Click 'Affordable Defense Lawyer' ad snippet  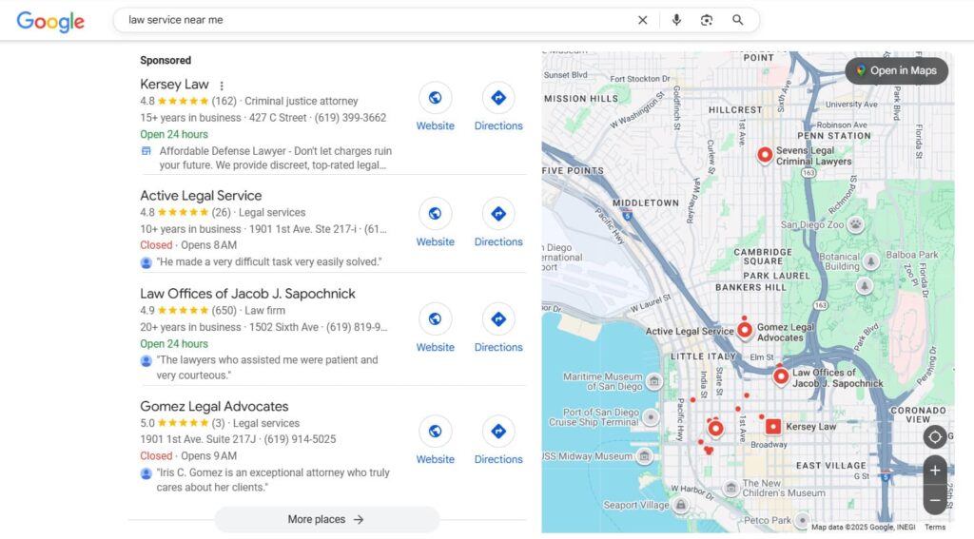(275, 159)
